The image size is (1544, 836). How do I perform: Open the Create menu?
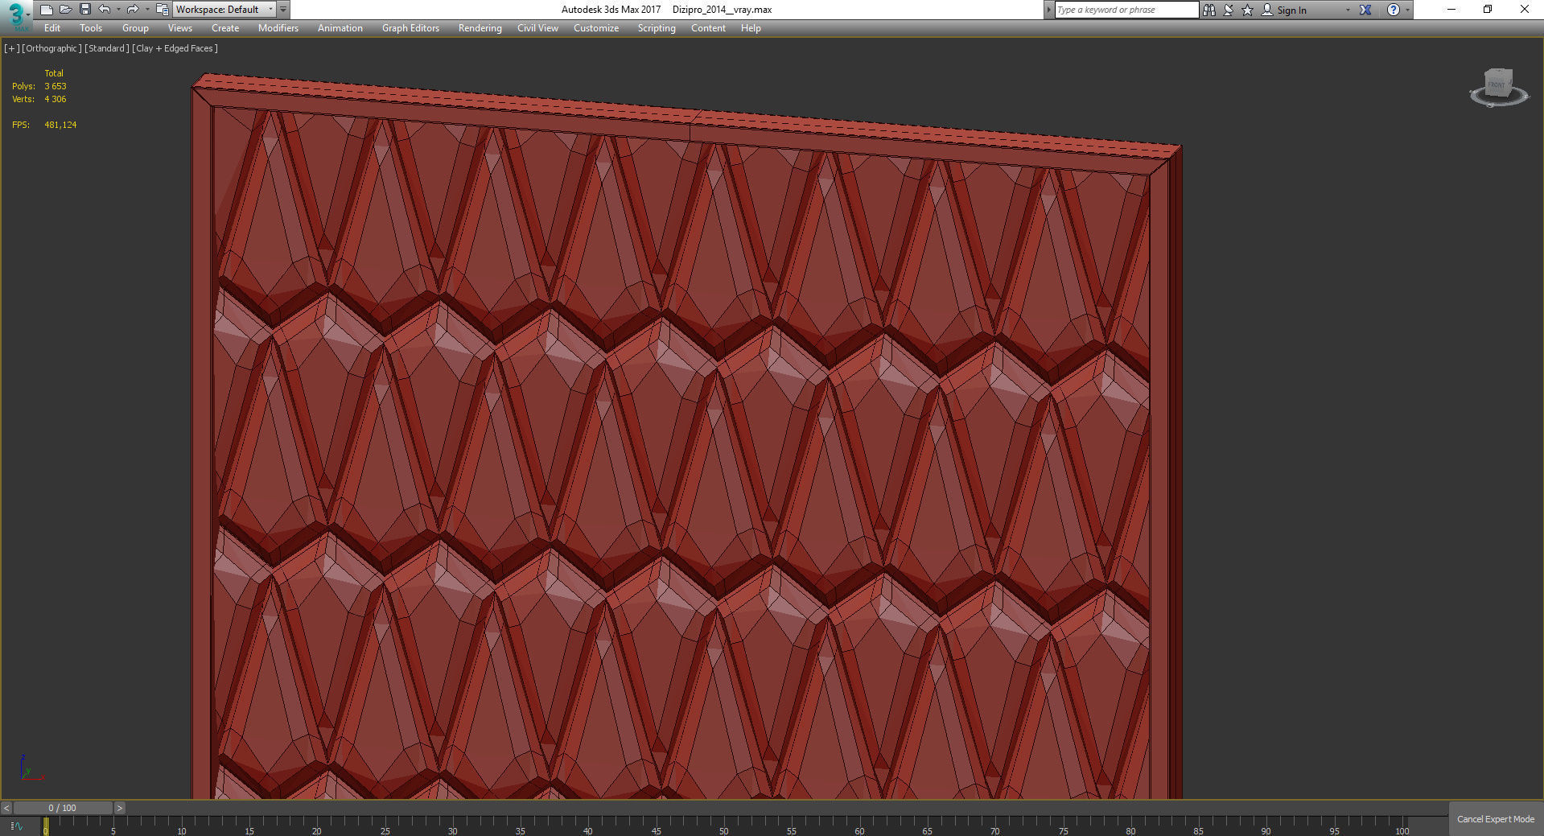[x=225, y=28]
